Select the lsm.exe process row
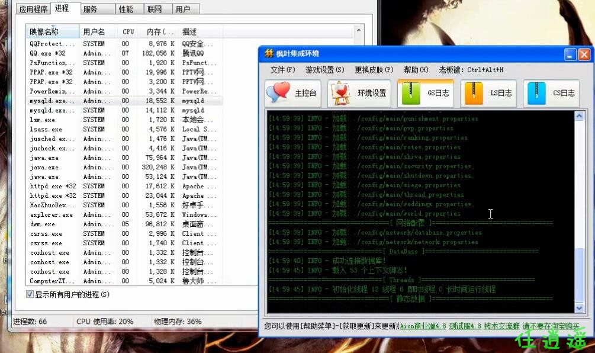Viewport: 595px width, 353px height. [124, 120]
